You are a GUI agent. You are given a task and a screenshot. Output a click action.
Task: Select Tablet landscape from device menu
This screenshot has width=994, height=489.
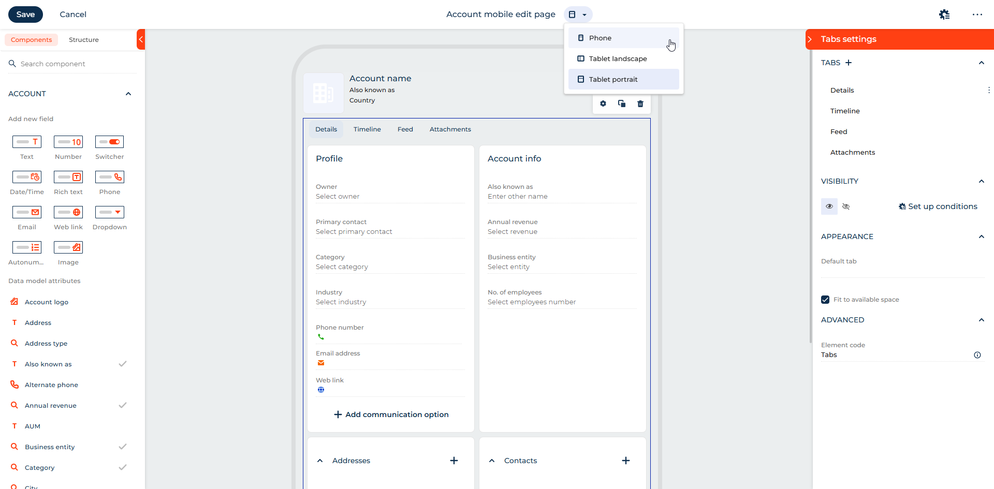click(618, 58)
